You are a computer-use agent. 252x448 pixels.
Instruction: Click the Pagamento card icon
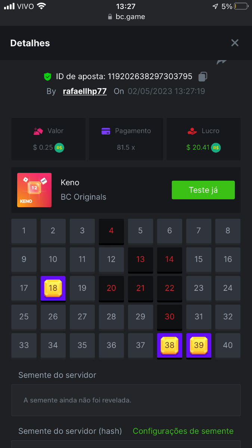pos(106,131)
